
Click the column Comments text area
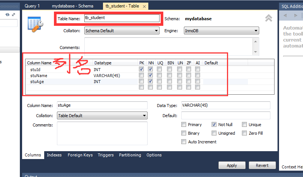[102, 133]
